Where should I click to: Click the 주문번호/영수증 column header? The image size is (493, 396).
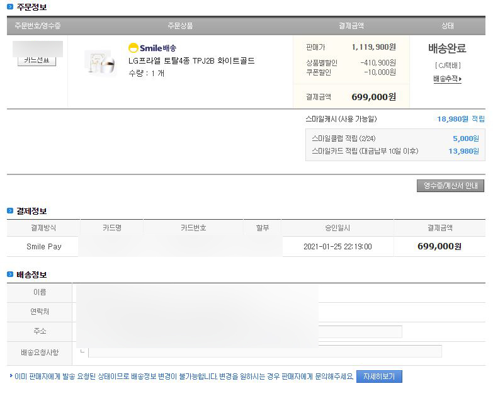point(38,26)
